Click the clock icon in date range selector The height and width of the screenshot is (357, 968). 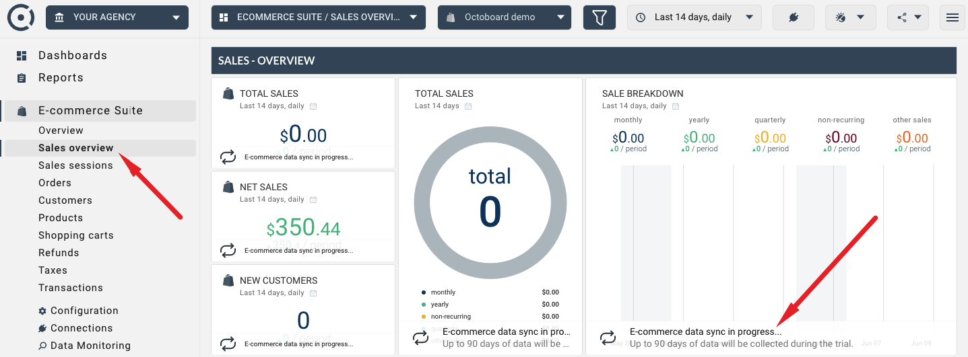641,17
